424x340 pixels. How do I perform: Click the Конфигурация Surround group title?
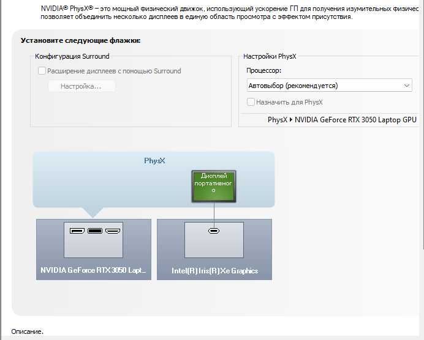[x=72, y=56]
